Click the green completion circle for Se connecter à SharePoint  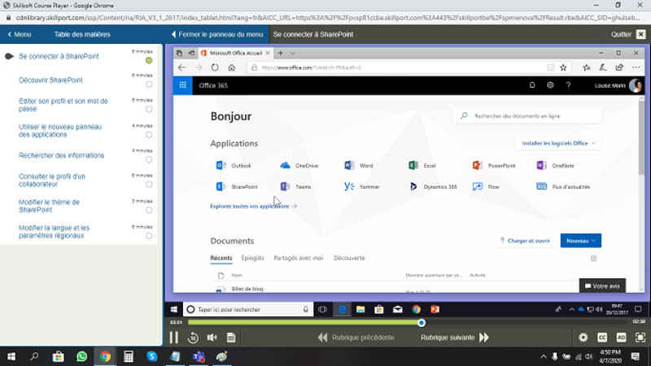(149, 60)
